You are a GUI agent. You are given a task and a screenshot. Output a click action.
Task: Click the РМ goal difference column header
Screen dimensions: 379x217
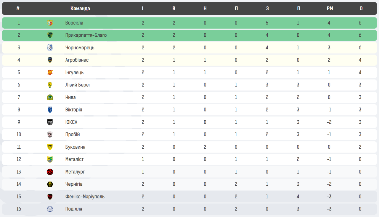point(330,9)
